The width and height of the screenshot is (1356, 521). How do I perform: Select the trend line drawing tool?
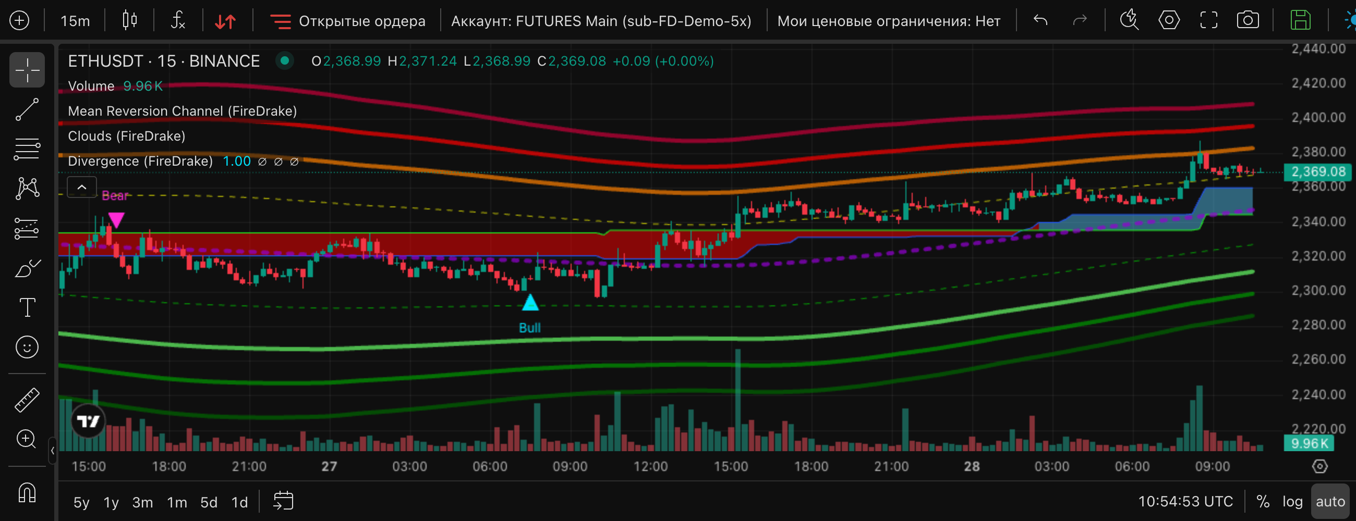[x=27, y=109]
